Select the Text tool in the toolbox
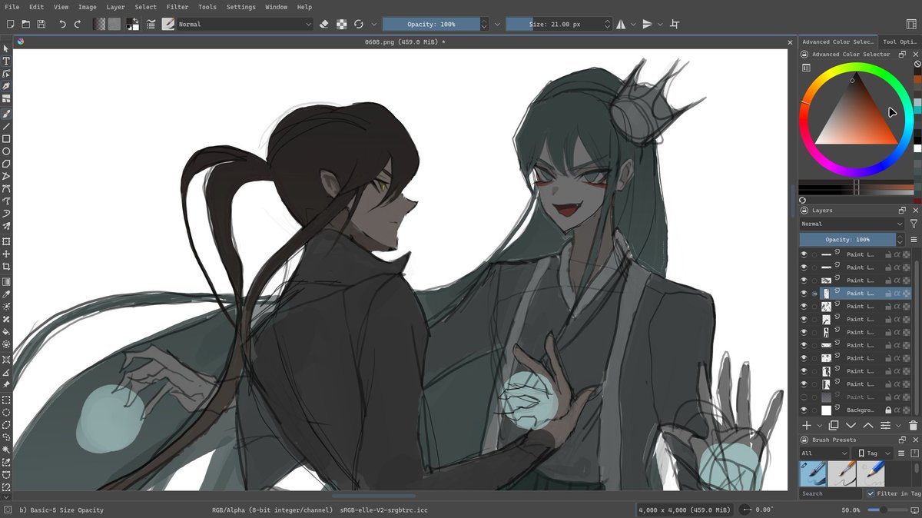The width and height of the screenshot is (922, 518). pos(6,61)
